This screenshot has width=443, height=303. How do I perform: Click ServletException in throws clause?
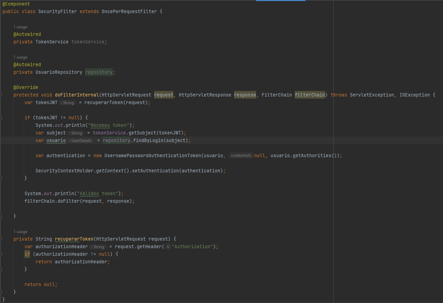(372, 95)
